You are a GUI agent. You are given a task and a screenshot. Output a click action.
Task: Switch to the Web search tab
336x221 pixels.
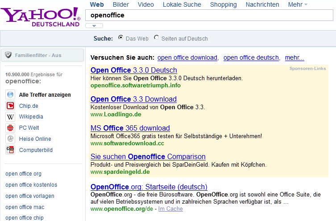pos(97,4)
